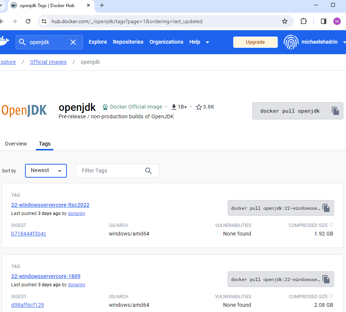Open a new browser tab

coord(102,5)
